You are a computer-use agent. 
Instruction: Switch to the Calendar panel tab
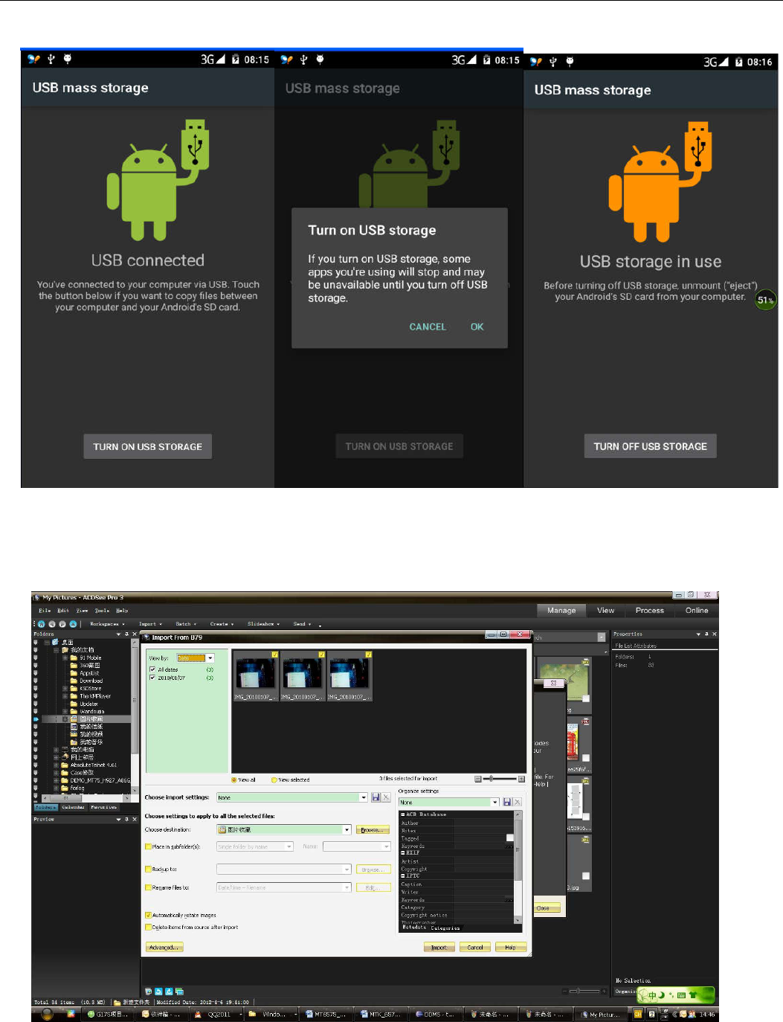coord(73,807)
